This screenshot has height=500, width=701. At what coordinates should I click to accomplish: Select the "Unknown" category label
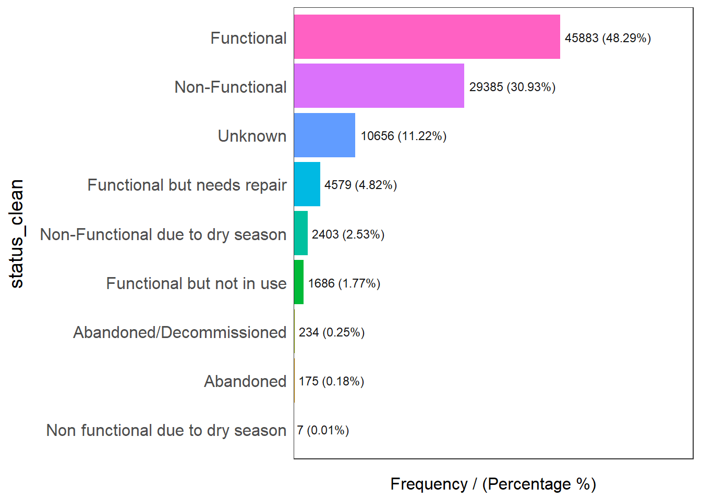point(252,136)
